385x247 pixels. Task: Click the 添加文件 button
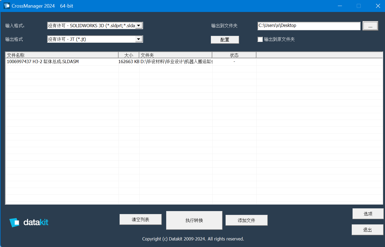tap(247, 220)
